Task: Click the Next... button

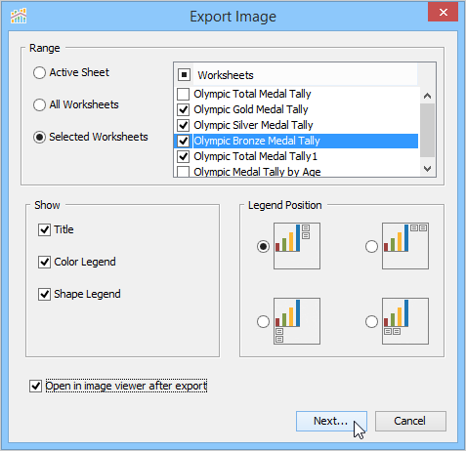Action: click(331, 421)
